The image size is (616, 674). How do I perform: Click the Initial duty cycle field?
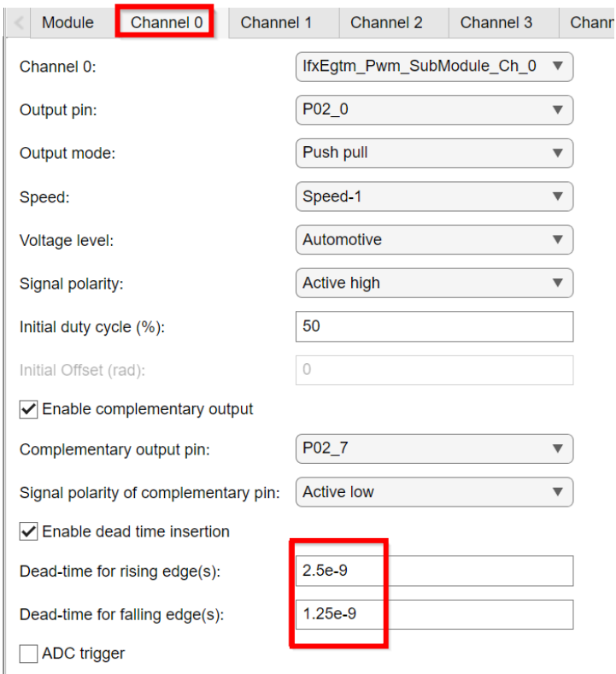click(433, 326)
